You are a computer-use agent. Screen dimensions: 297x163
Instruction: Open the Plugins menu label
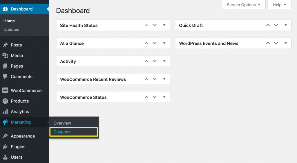click(18, 147)
